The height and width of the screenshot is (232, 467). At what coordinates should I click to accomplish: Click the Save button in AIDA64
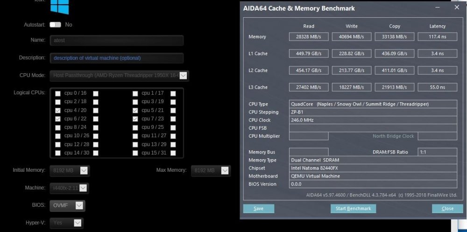pyautogui.click(x=259, y=209)
